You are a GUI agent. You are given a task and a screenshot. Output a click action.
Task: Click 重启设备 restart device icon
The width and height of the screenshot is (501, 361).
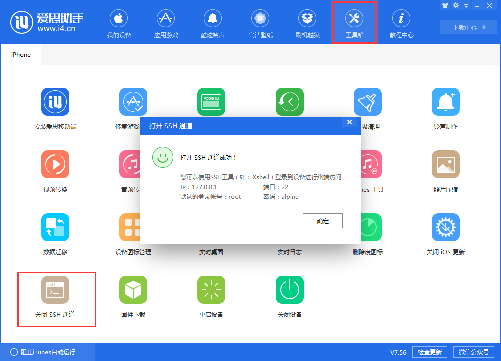(x=211, y=290)
